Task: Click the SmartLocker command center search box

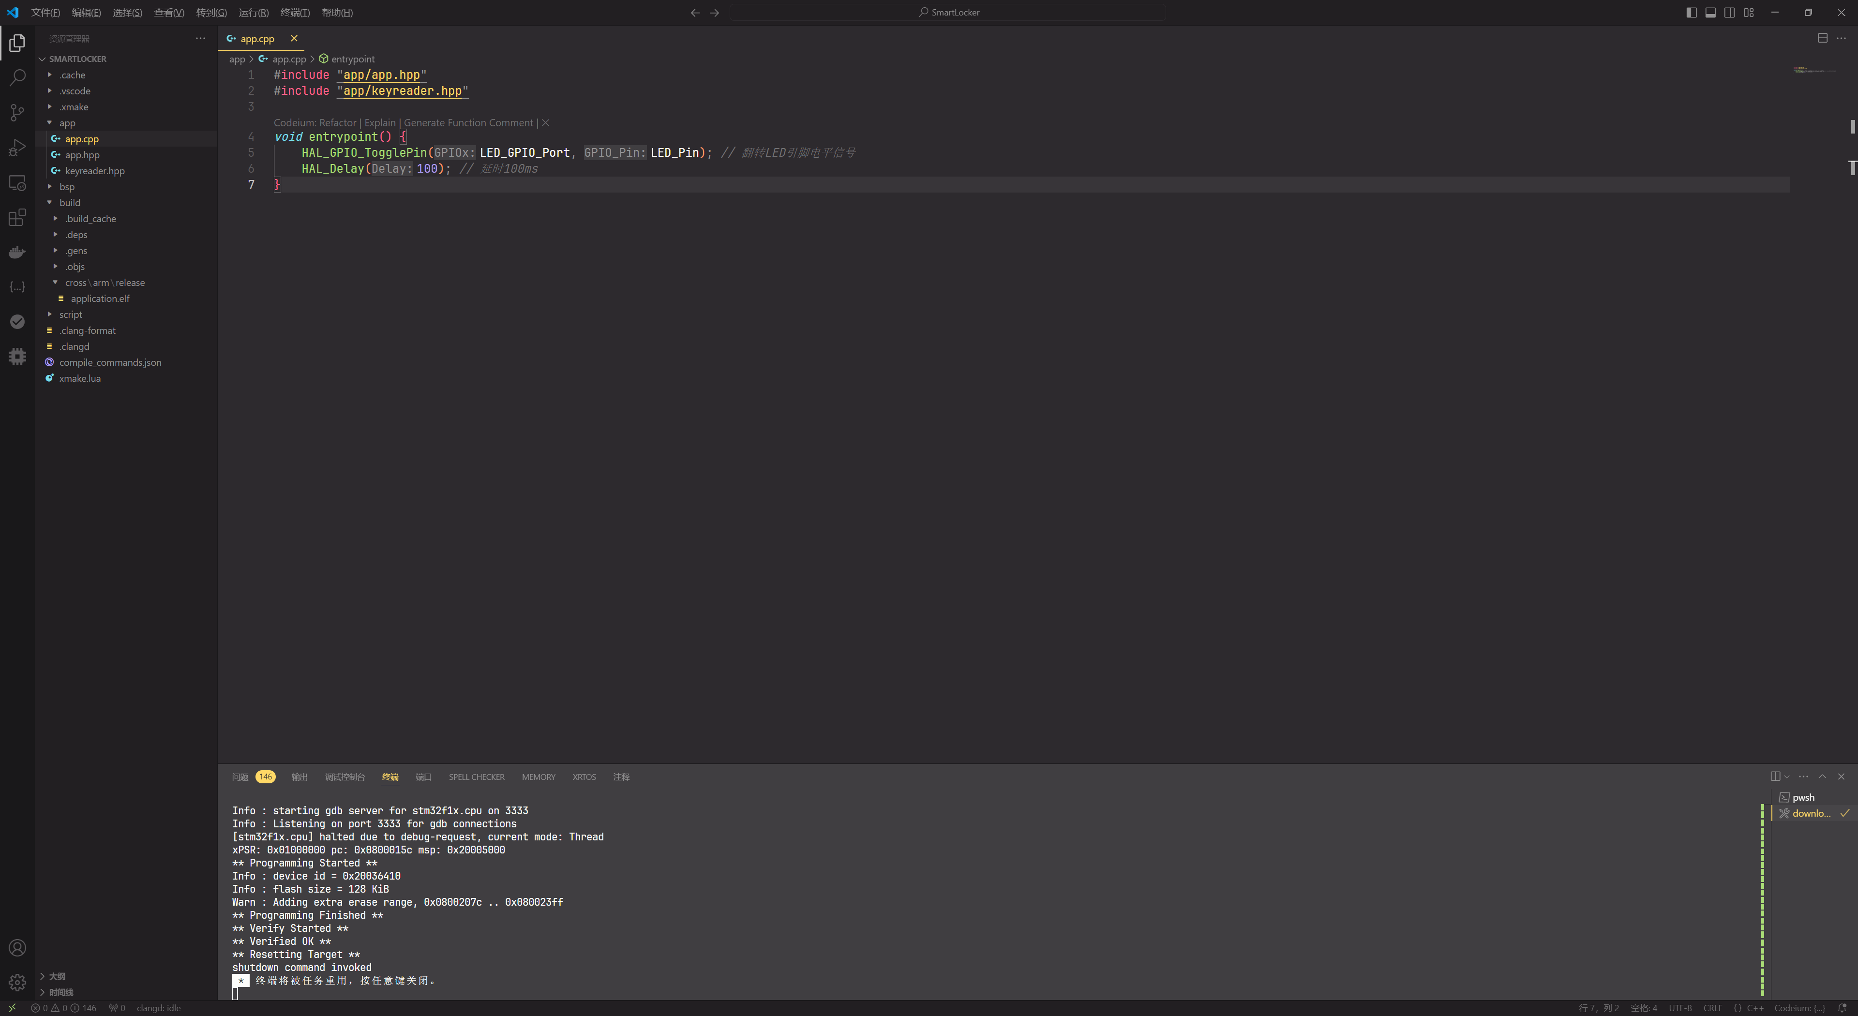Action: (x=948, y=12)
